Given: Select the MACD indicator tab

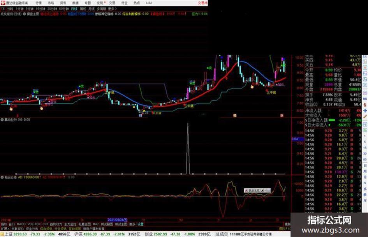Looking at the screenshot, I should tap(21, 224).
